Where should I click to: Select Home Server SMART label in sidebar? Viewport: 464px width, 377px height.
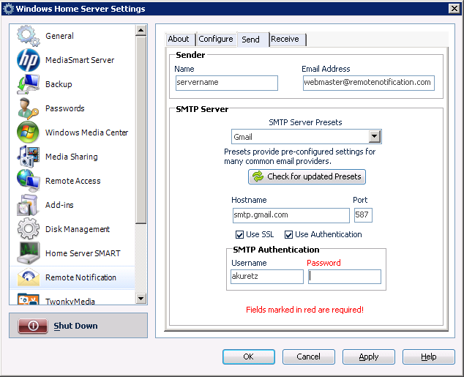tap(83, 253)
